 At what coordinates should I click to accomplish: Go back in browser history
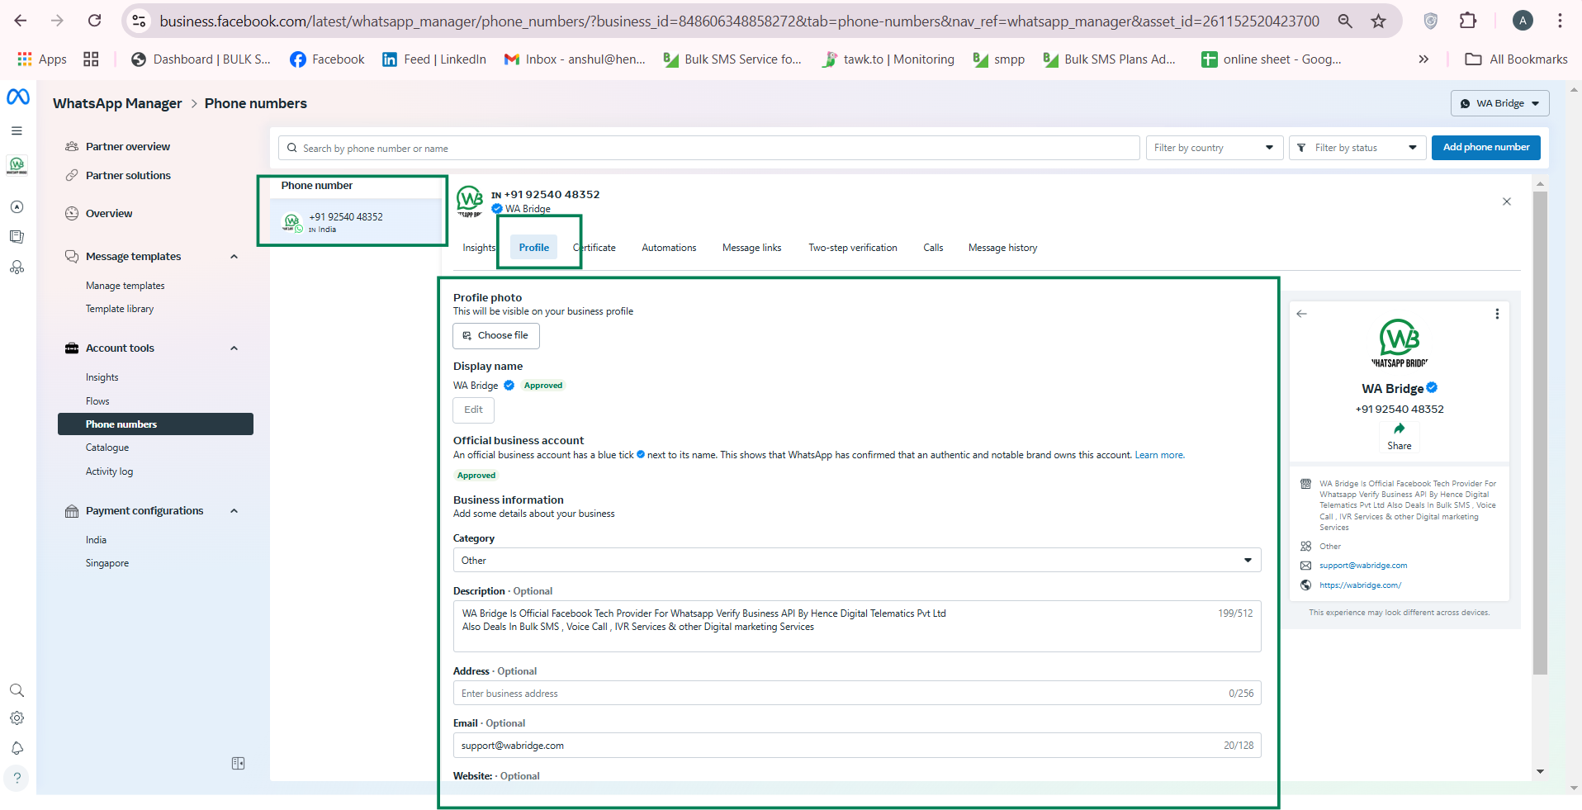[21, 21]
